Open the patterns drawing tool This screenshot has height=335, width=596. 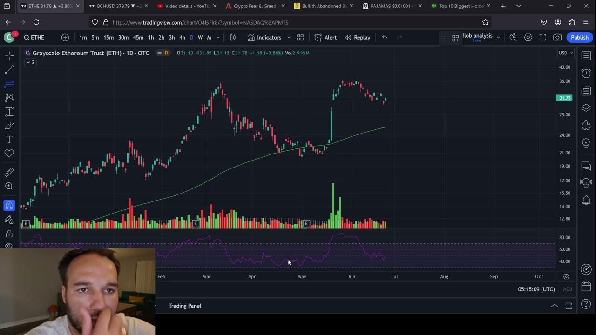click(9, 98)
